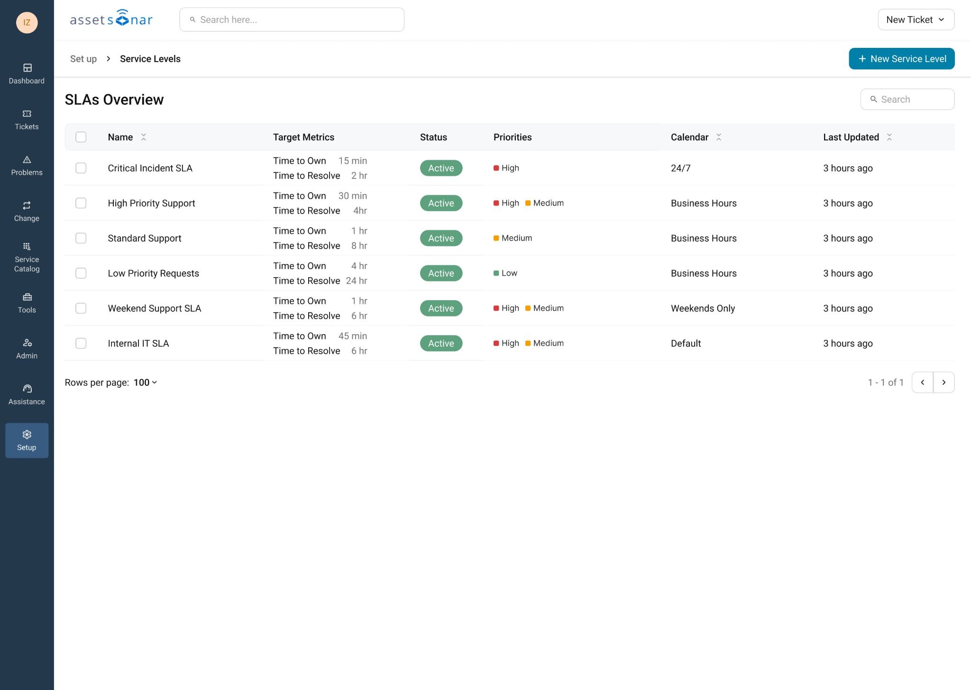Screen dimensions: 971x690
Task: Toggle the select-all checkbox in header
Action: pyautogui.click(x=81, y=137)
